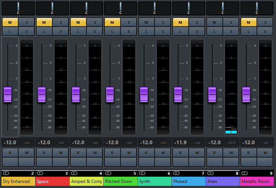The width and height of the screenshot is (276, 188).
Task: Unmute the Phased channel
Action: pyautogui.click(x=181, y=22)
